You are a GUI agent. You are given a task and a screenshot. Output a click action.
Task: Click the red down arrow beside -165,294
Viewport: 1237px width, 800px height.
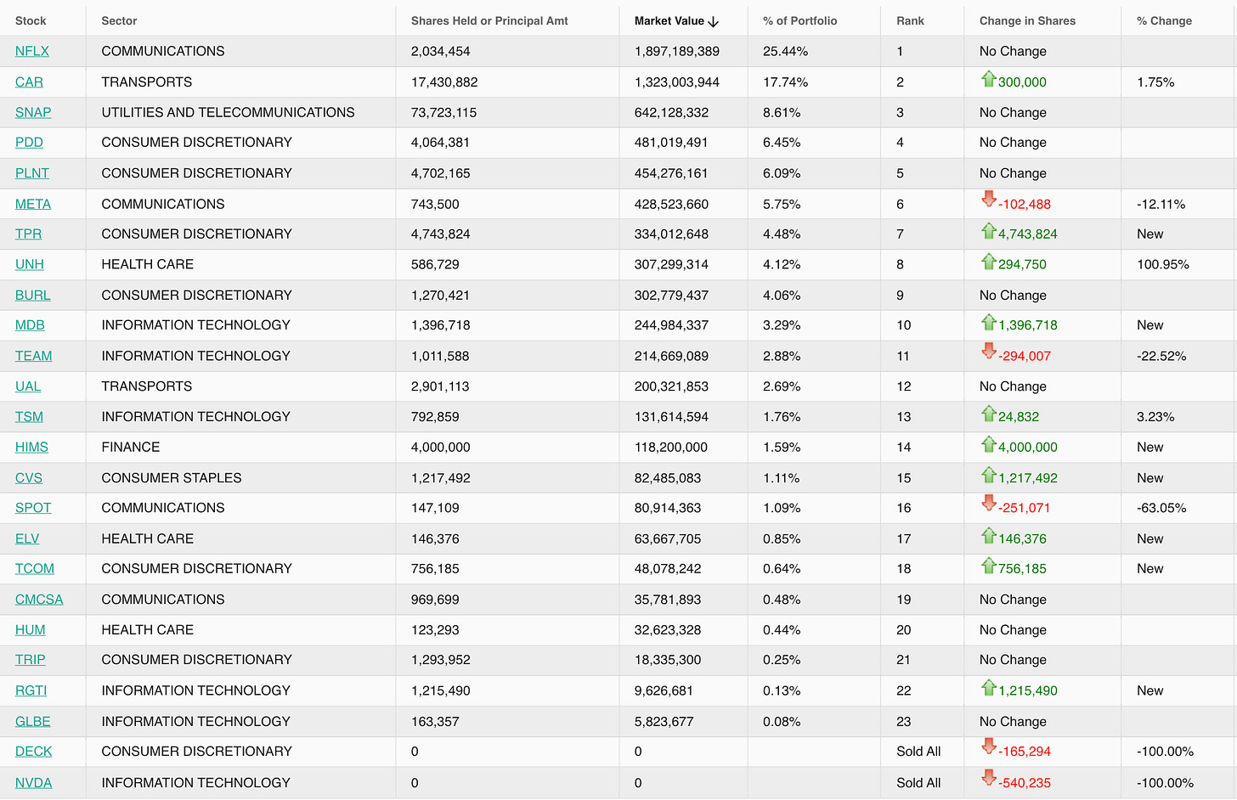tap(988, 746)
